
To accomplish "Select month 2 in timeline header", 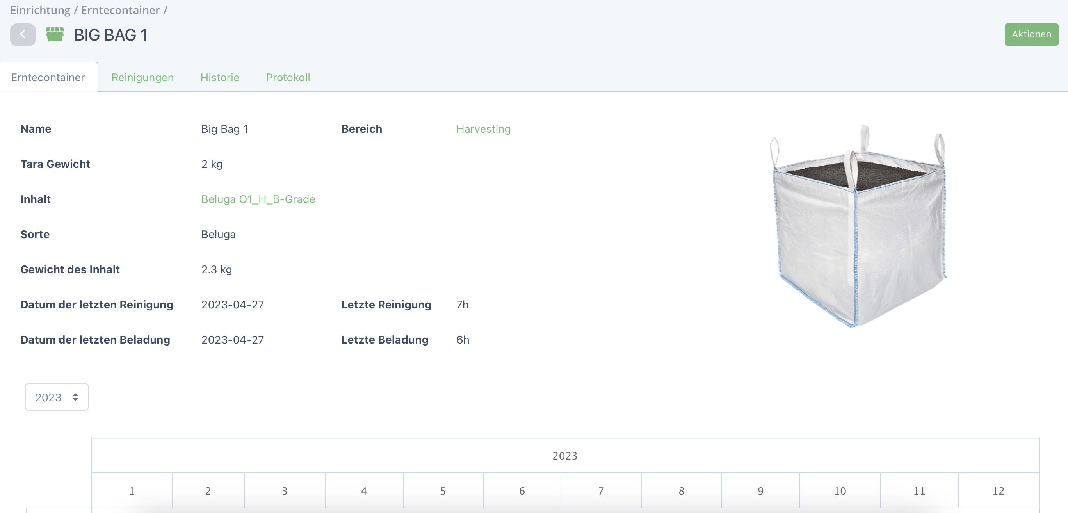I will [x=208, y=491].
